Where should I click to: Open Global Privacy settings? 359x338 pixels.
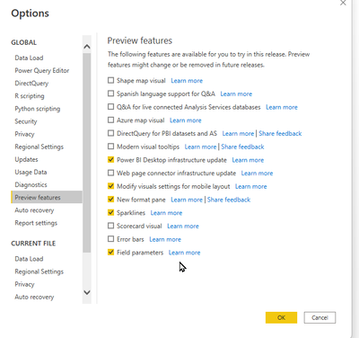(24, 134)
